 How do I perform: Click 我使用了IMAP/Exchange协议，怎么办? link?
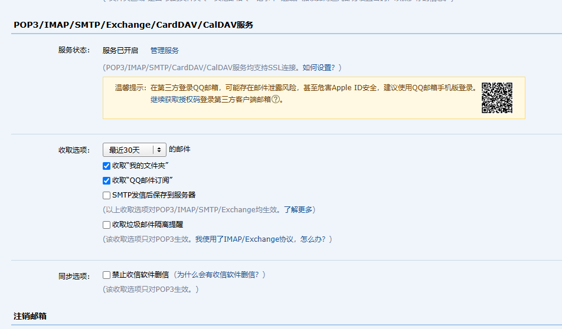point(260,239)
